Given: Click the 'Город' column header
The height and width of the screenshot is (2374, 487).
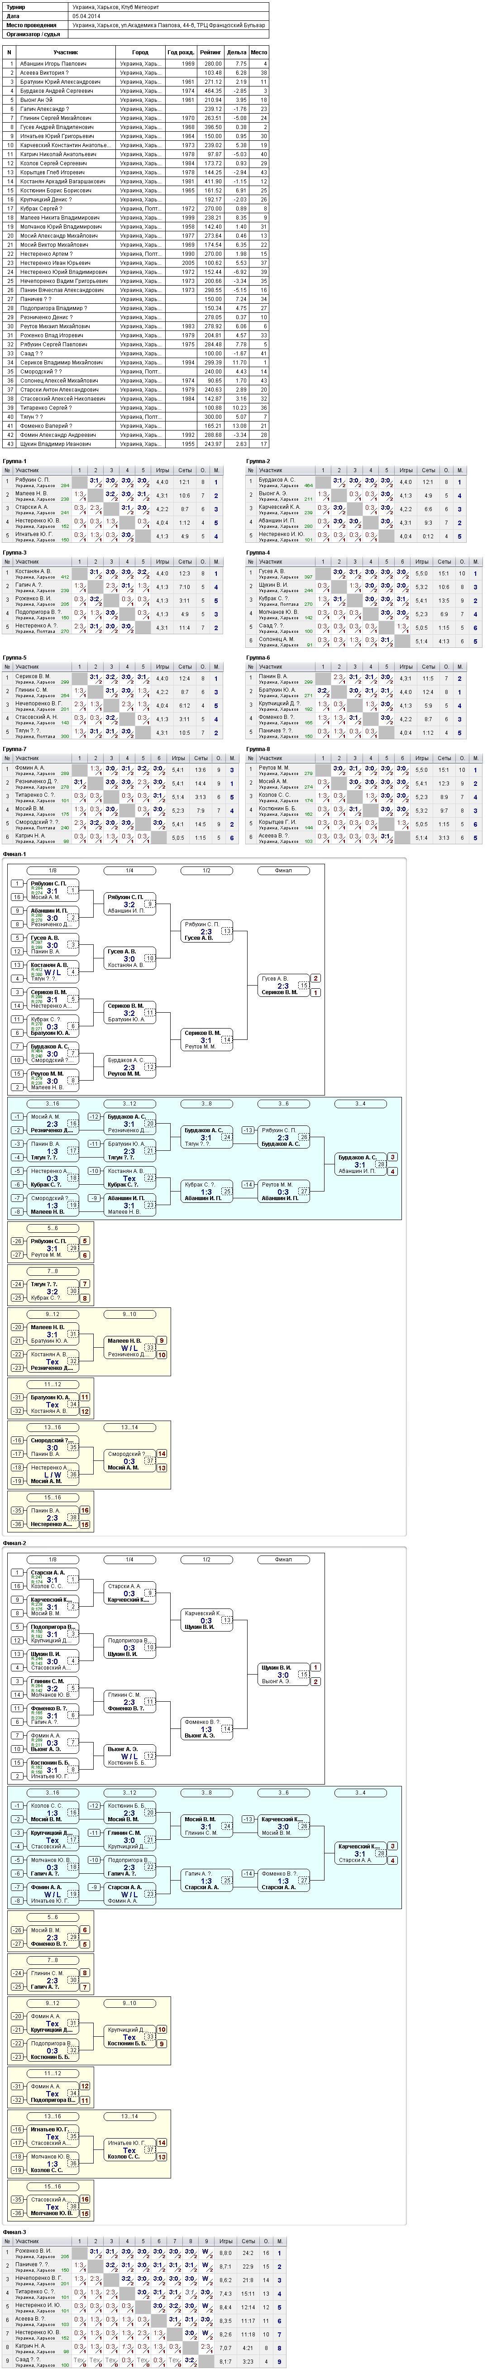Looking at the screenshot, I should pos(140,53).
